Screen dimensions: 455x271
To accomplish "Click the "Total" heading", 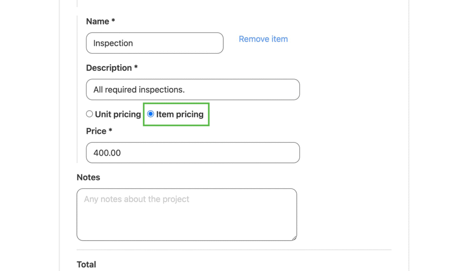I will [86, 264].
